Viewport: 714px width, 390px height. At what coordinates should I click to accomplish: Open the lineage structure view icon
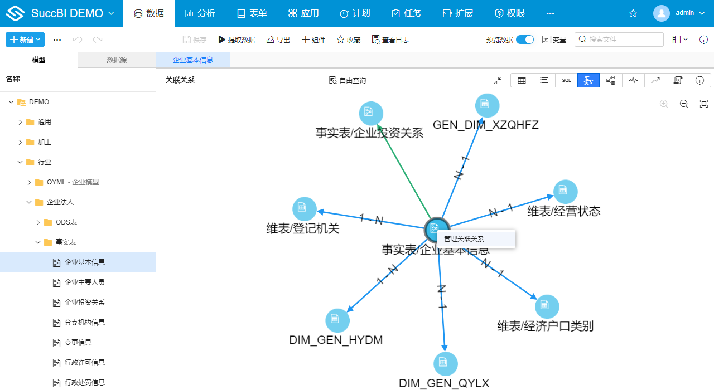[610, 80]
